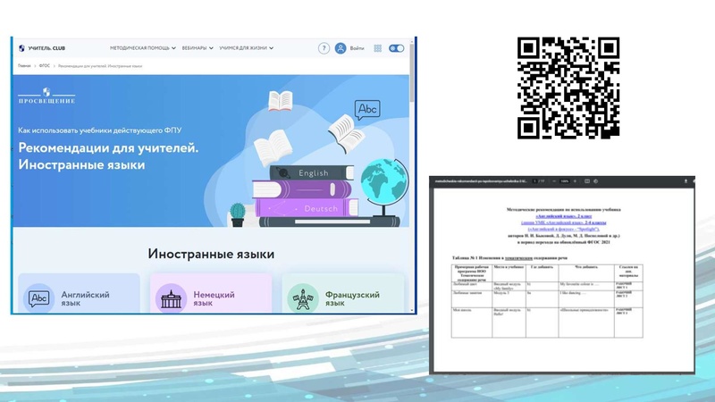Go to Главная in breadcrumbs
Viewport: 715px width, 402px height.
[24, 66]
